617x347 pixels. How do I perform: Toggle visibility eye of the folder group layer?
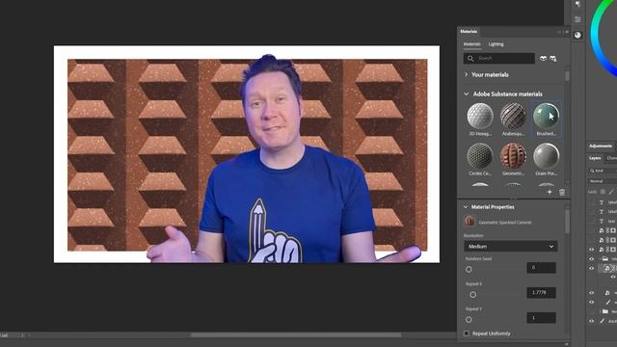tap(591, 259)
